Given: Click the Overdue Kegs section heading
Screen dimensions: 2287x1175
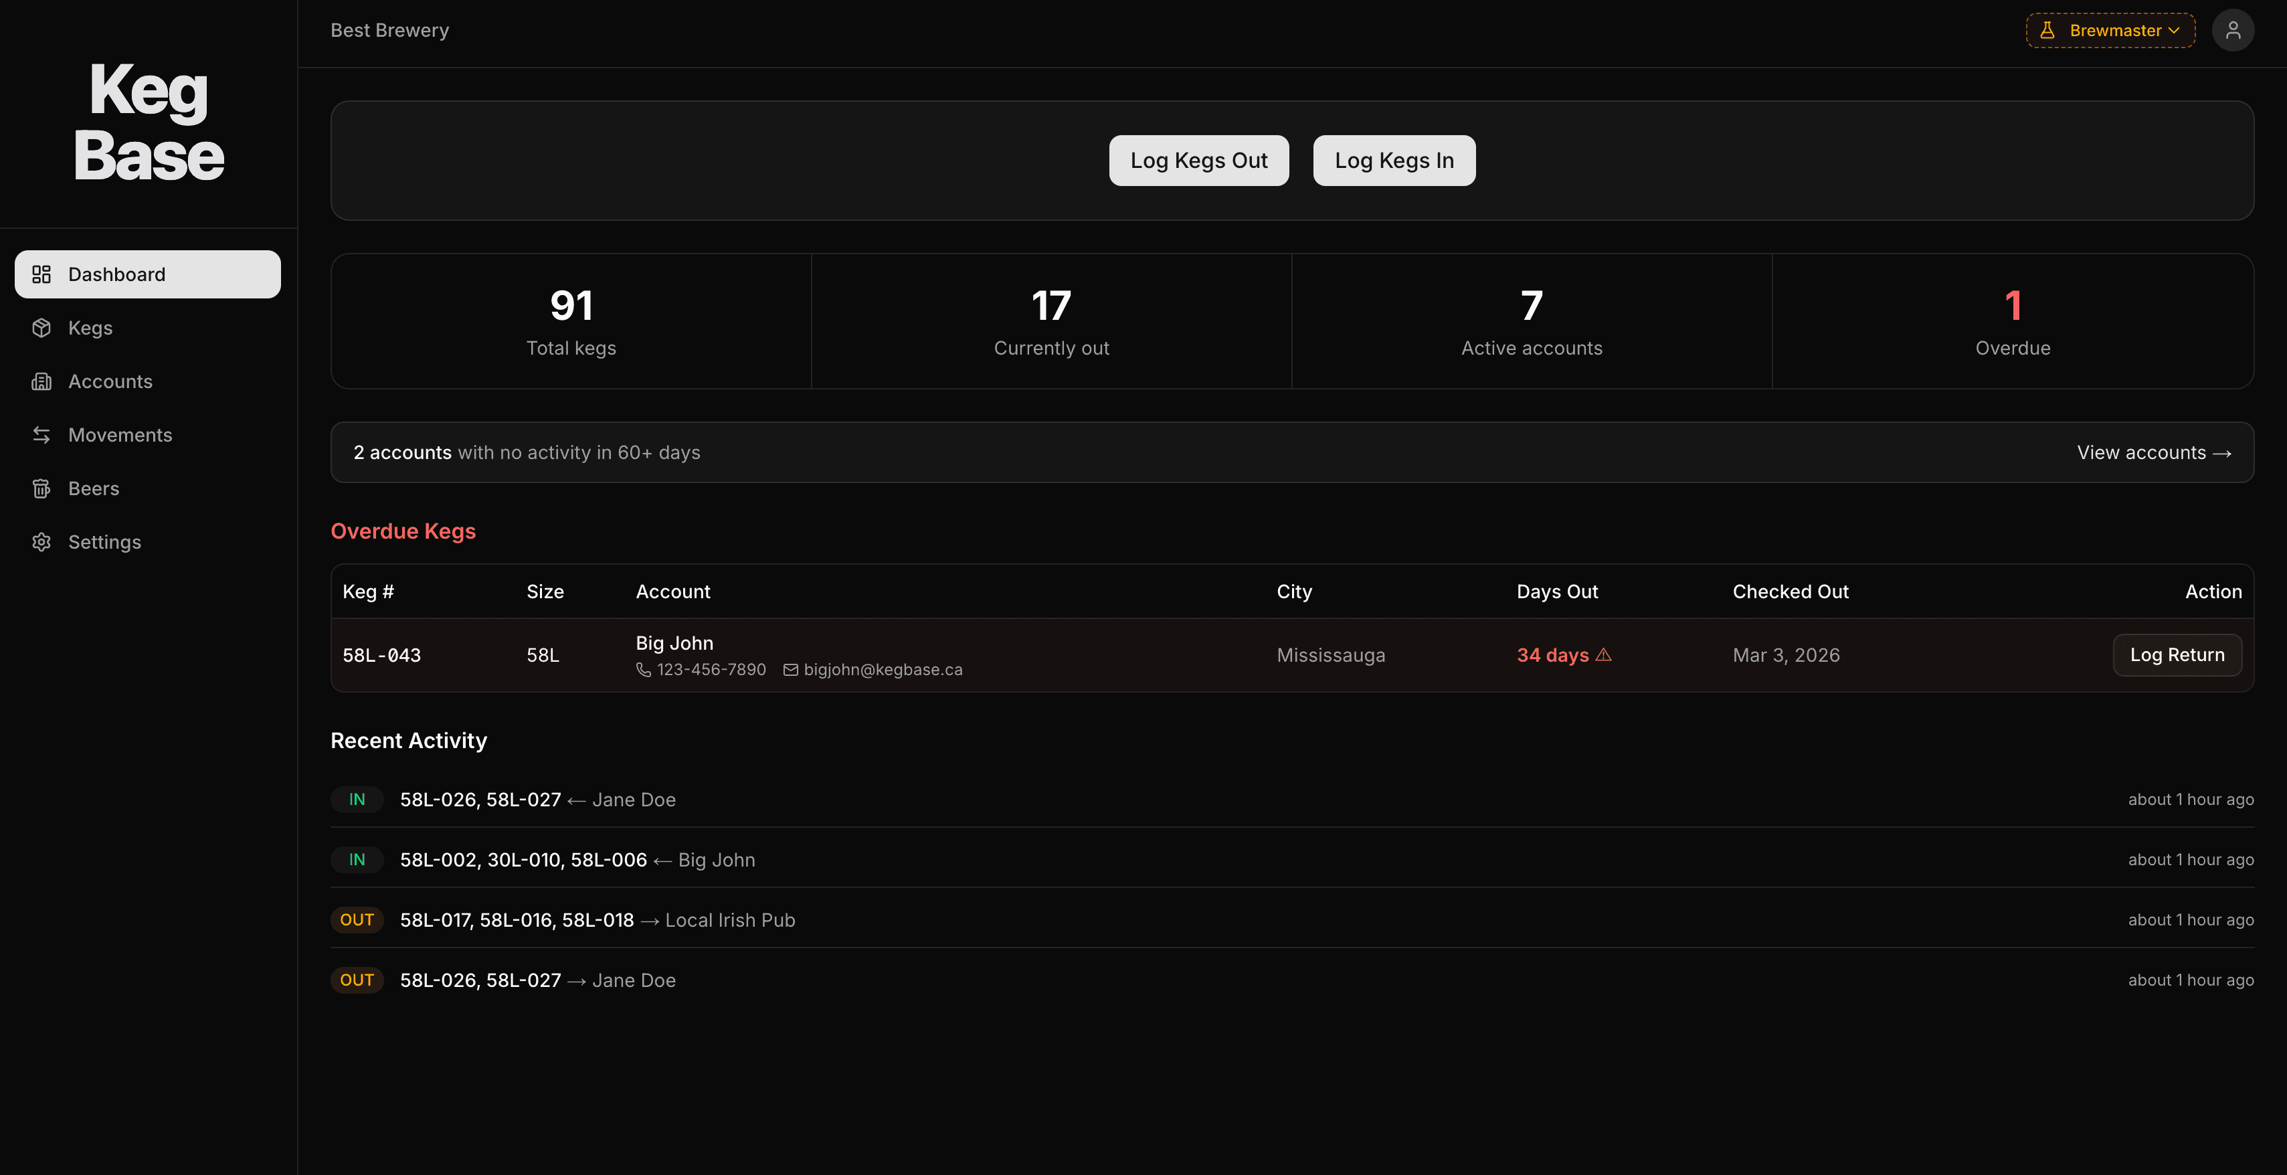Looking at the screenshot, I should (403, 531).
